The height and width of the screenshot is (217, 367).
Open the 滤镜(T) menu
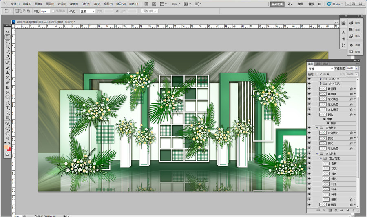point(74,4)
